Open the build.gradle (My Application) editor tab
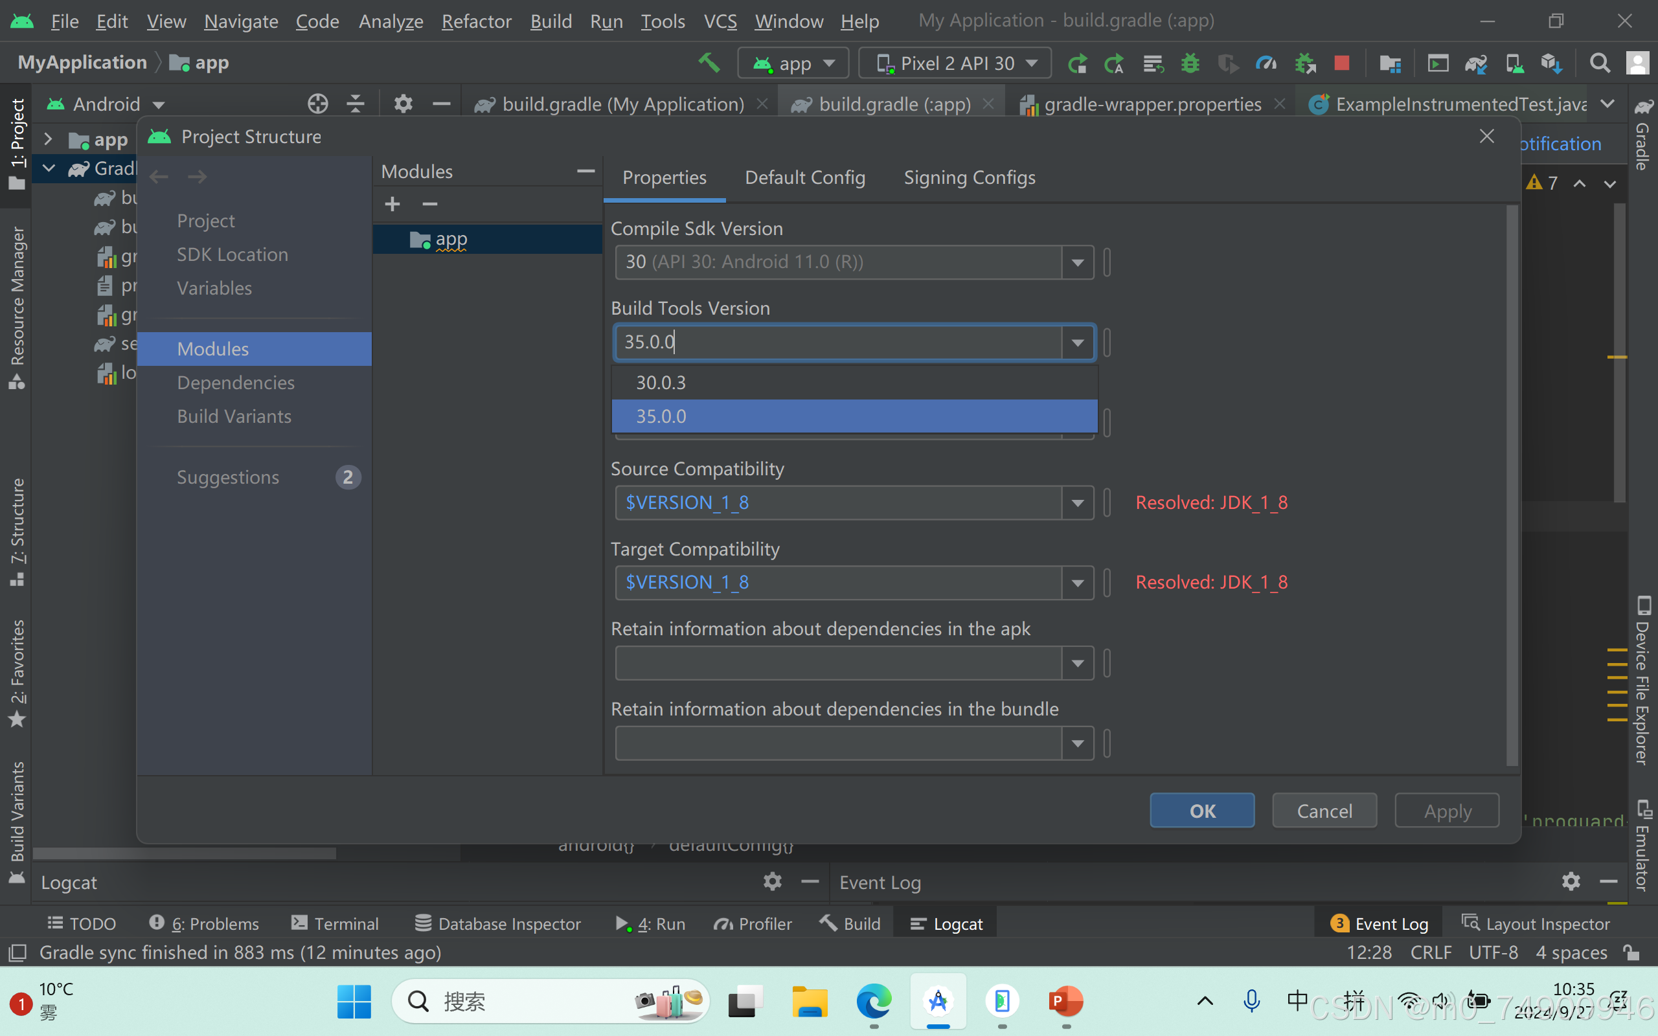Screen dimensions: 1658x1036 pos(622,104)
